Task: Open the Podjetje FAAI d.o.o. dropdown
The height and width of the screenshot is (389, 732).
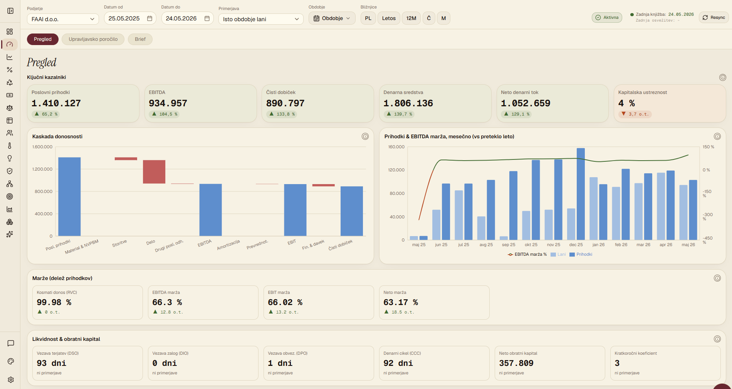Action: [63, 19]
